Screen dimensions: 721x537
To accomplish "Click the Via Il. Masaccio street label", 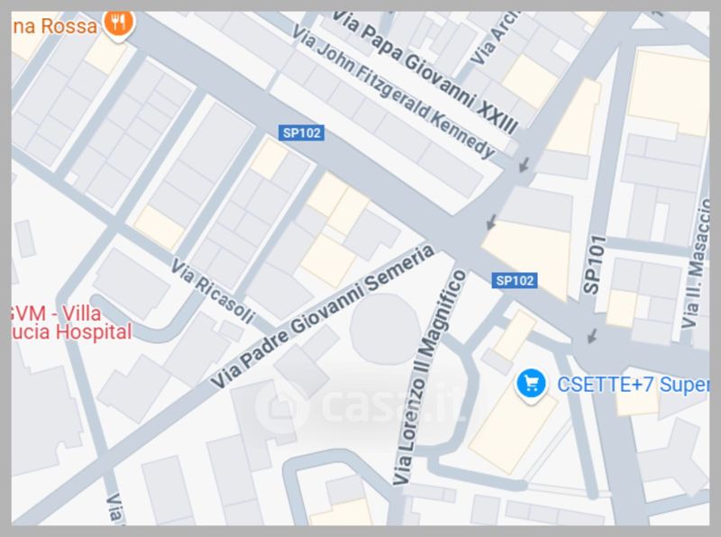I will [x=698, y=263].
